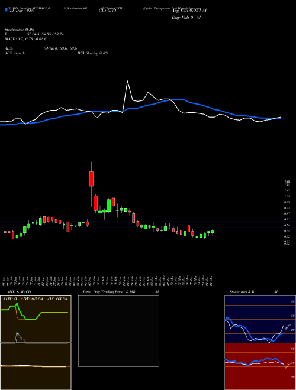The image size is (296, 390).
Task: Click the tall red candlestick at the price spike
Action: 91,178
